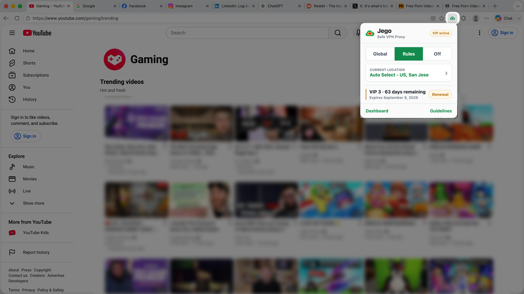Click the split screen icon in address bar
This screenshot has width=524, height=294.
[433, 18]
